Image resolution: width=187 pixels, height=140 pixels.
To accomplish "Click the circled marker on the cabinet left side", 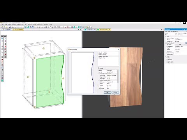I will [28, 77].
